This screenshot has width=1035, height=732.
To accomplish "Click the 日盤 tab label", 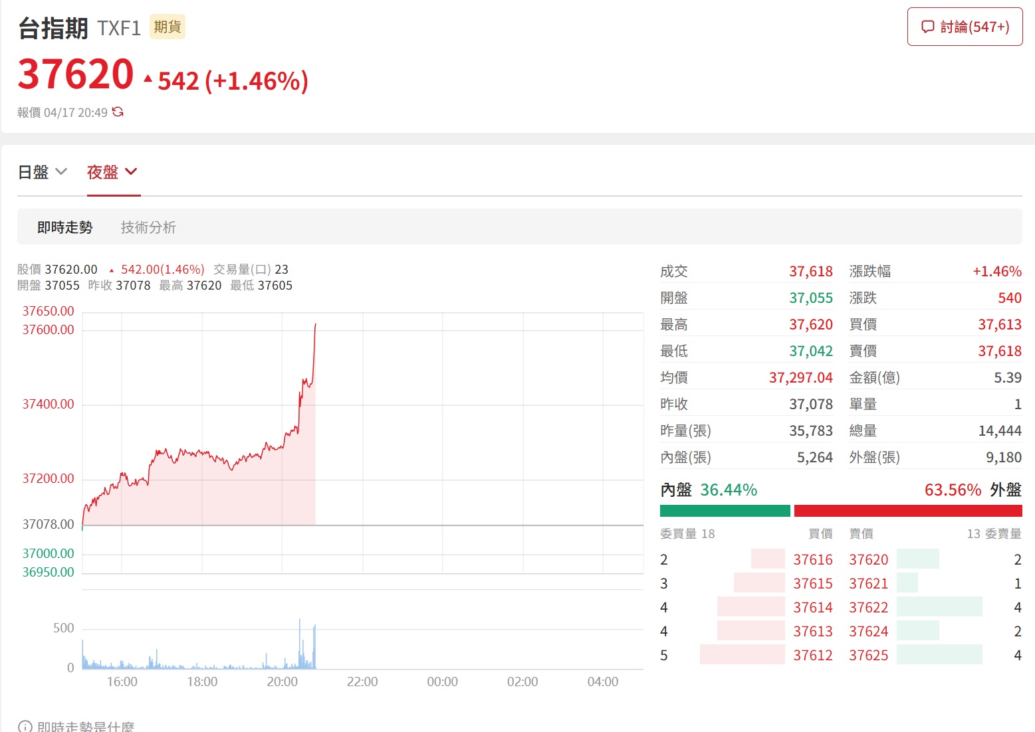I will pos(33,172).
